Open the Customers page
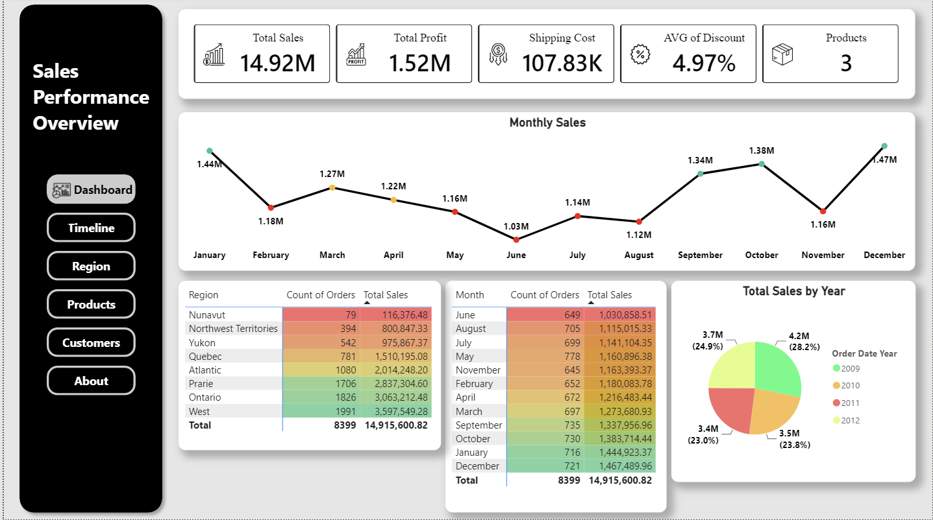 tap(91, 342)
